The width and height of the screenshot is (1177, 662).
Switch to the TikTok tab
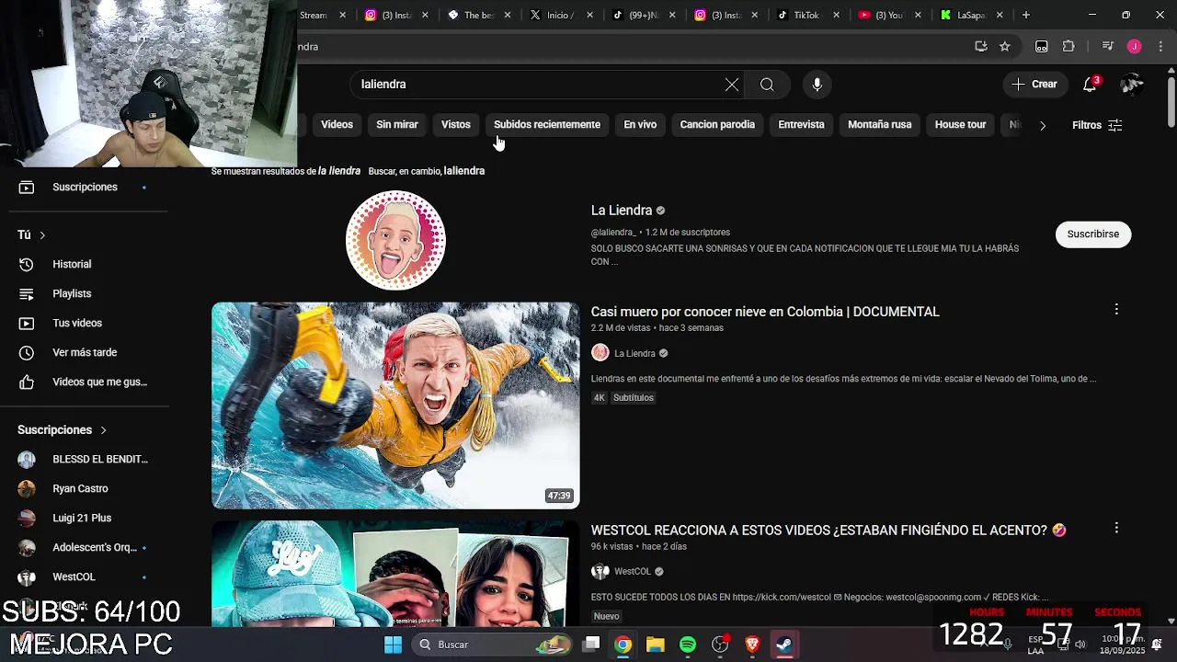pyautogui.click(x=806, y=15)
